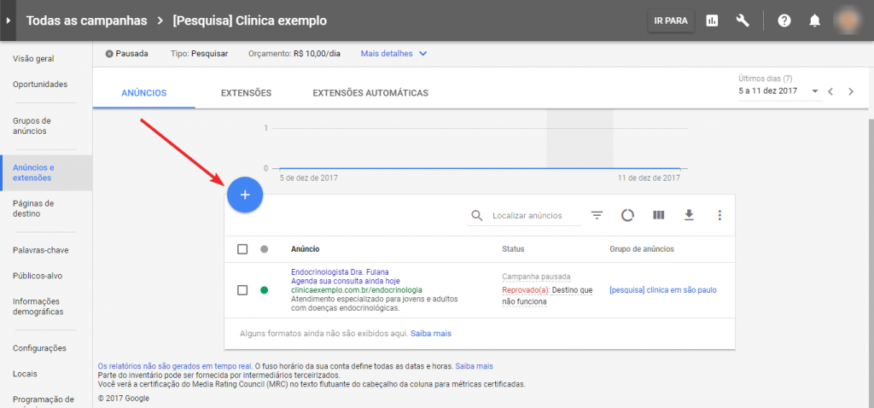
Task: Switch to the ANÚNCIOS tab
Action: [x=143, y=93]
